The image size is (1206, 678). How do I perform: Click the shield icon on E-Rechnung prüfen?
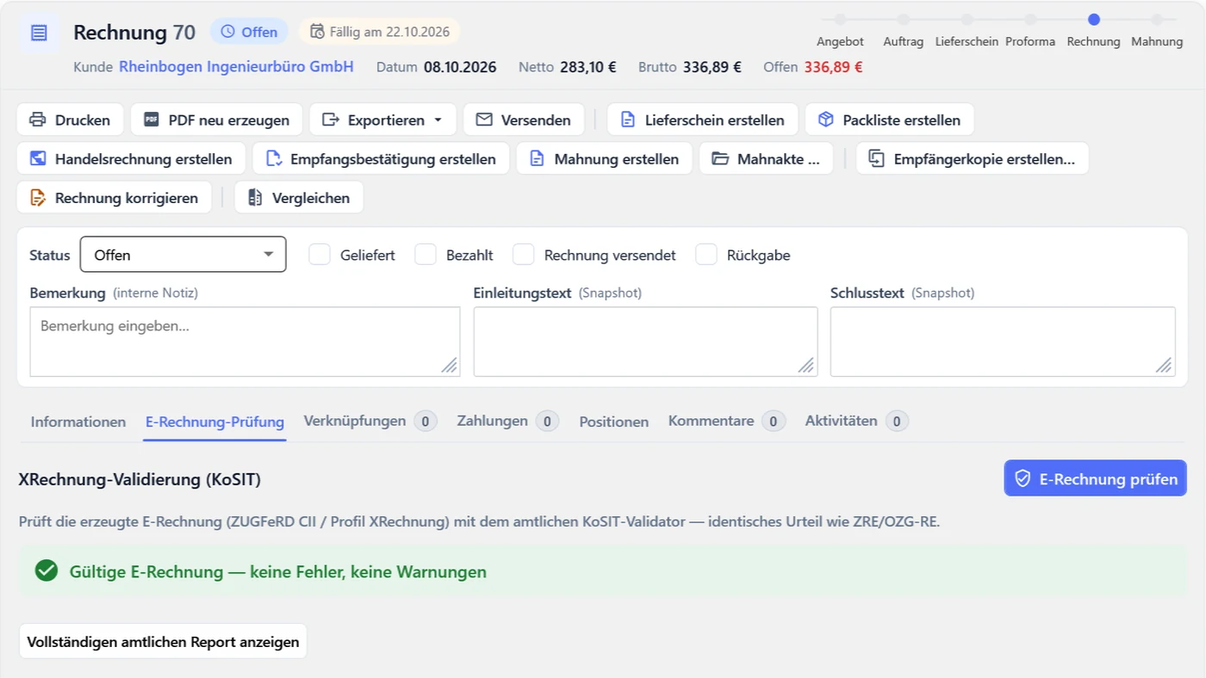point(1023,478)
